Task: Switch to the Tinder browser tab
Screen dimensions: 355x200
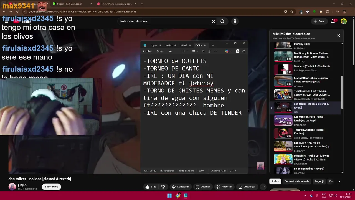Action: (116, 4)
